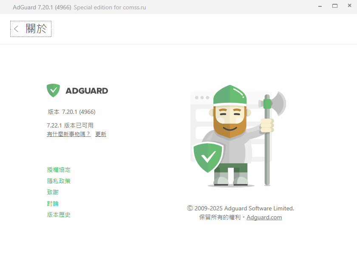This screenshot has height=272, width=357.
Task: Open the 致謝 acknowledgements link
Action: click(53, 192)
